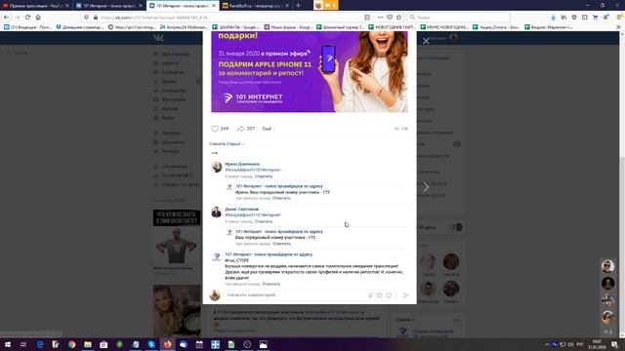Open the page actions three-dots menu

380,18
